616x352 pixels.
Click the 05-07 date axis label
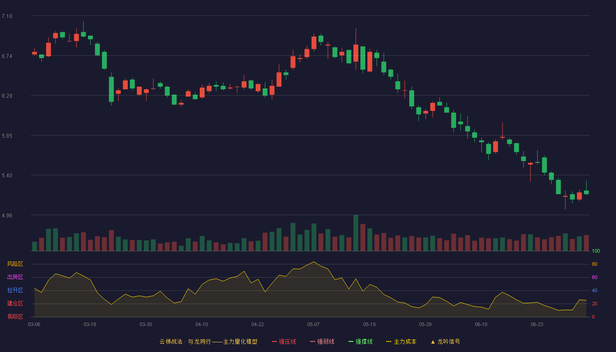pos(313,324)
